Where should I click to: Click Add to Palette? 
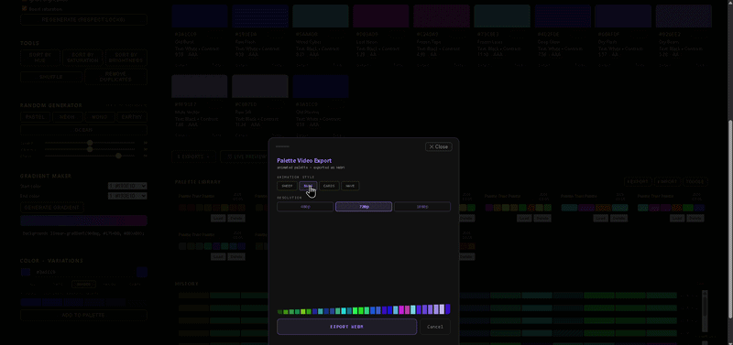click(83, 315)
